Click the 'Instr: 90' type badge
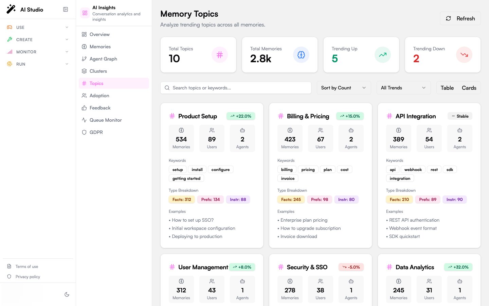 pyautogui.click(x=454, y=200)
